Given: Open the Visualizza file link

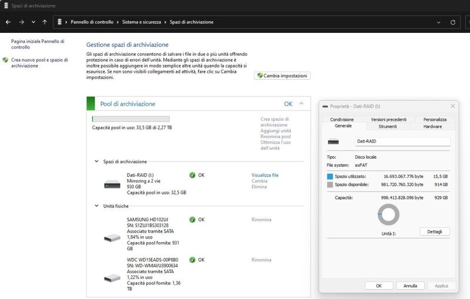Looking at the screenshot, I should coord(265,175).
